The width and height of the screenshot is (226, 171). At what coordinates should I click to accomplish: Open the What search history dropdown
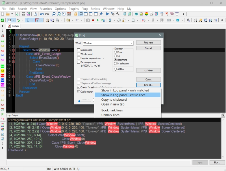[x=131, y=43]
